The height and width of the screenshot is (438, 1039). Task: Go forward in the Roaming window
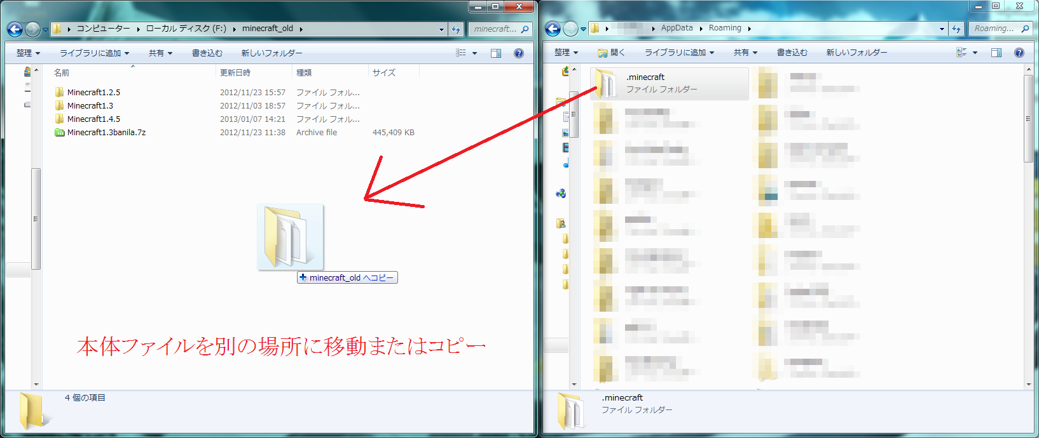point(570,29)
